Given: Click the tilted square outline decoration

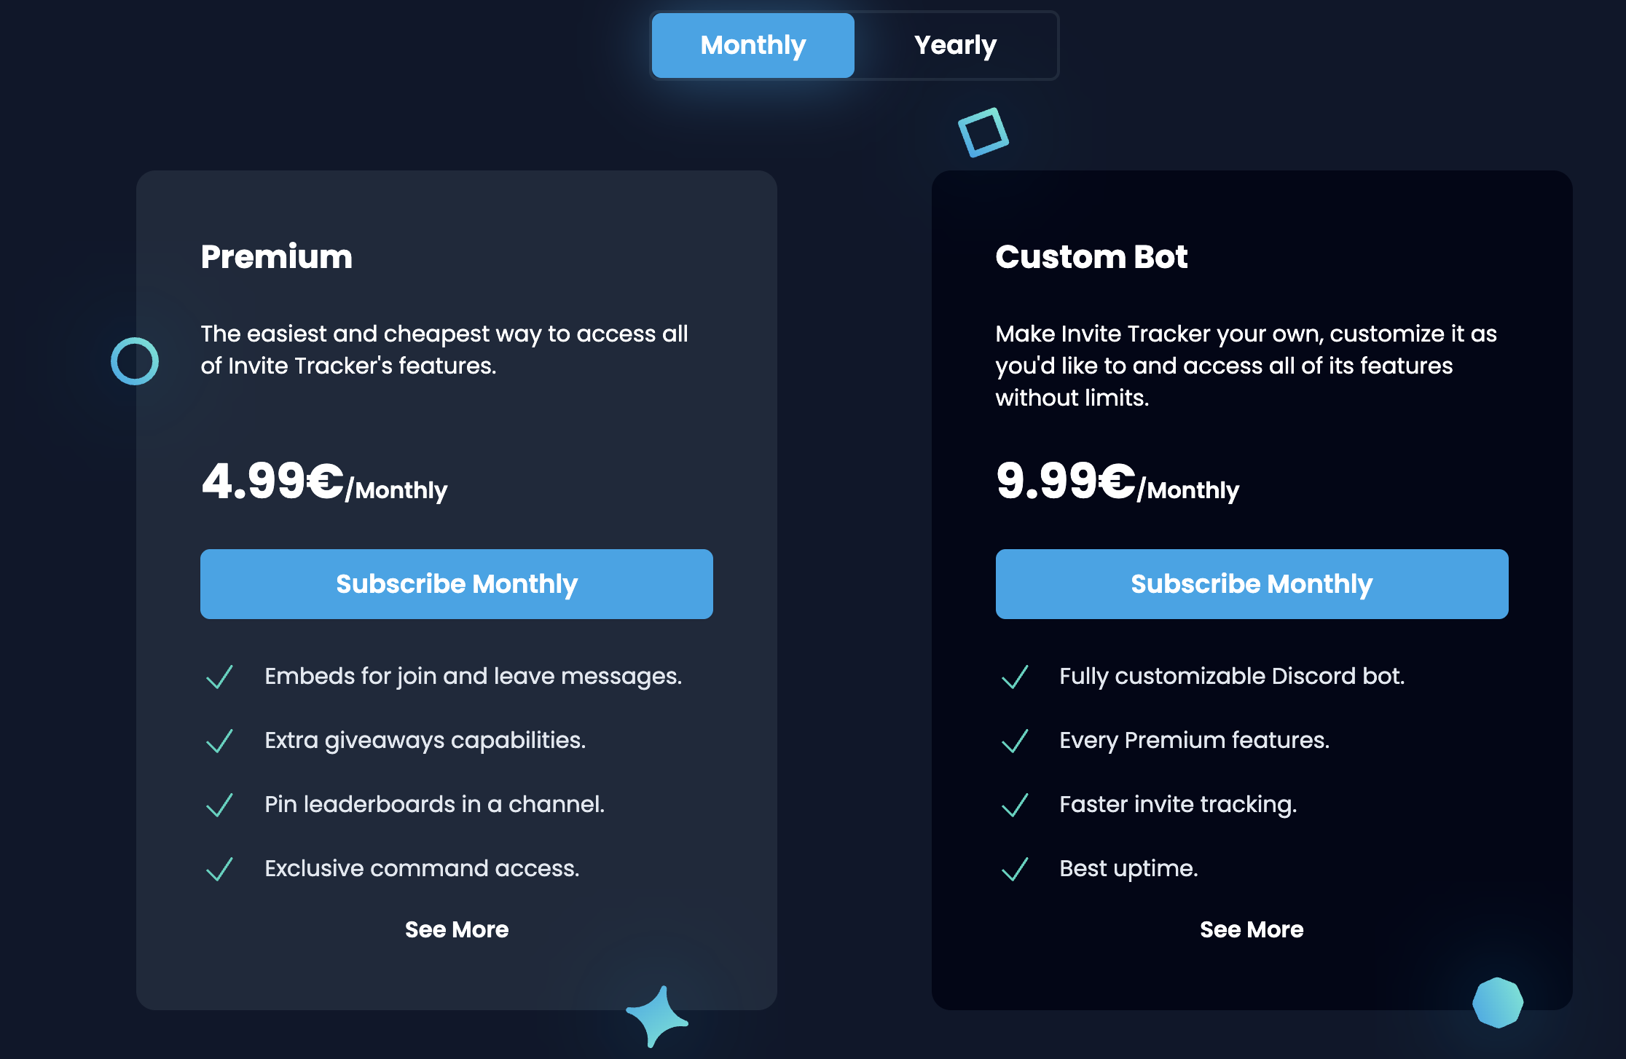Looking at the screenshot, I should tap(983, 133).
